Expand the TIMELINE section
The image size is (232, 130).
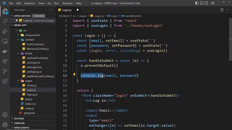[x=12, y=123]
